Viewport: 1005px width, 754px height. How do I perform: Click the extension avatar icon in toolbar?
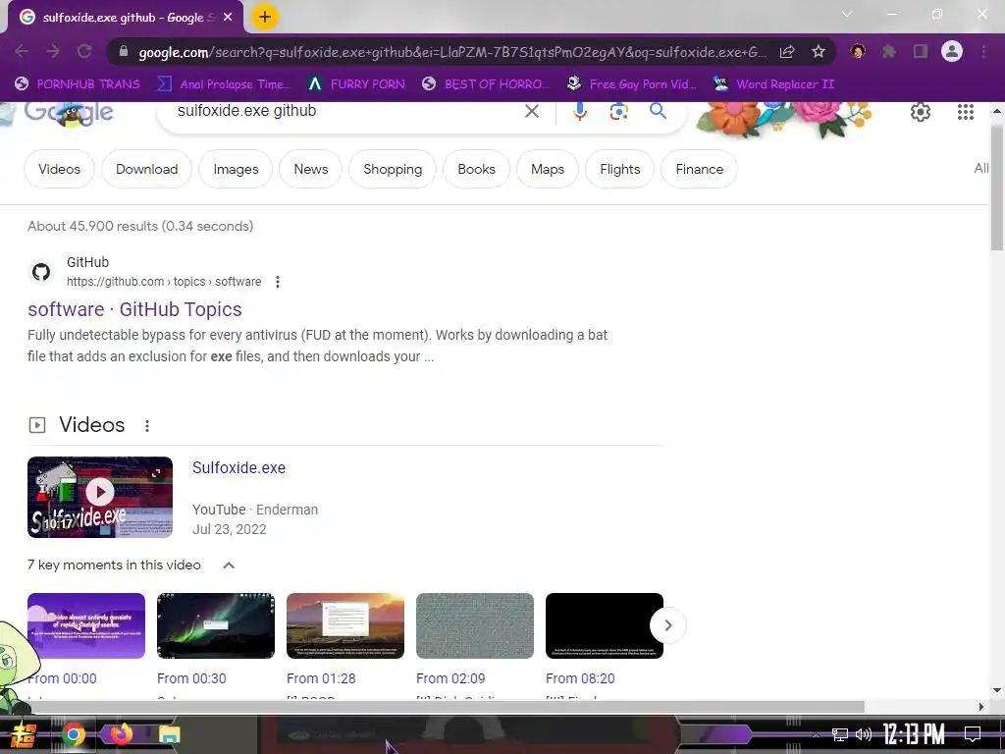858,51
